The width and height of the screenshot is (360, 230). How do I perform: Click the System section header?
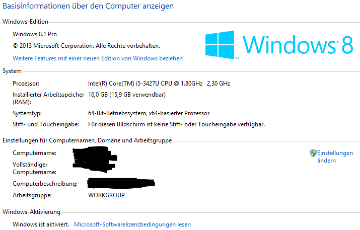click(12, 71)
